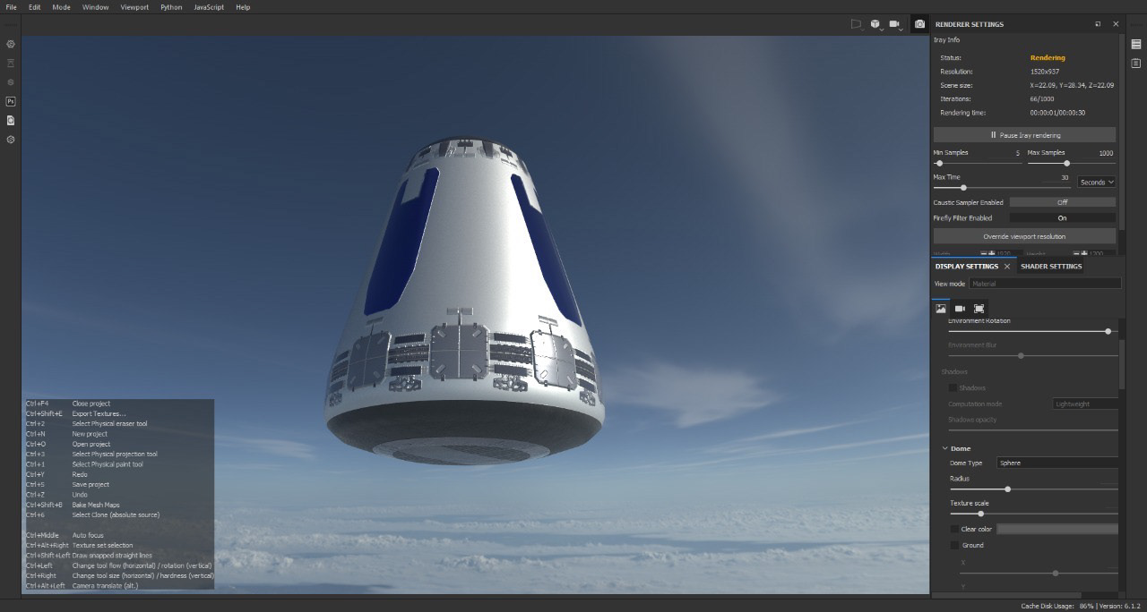The width and height of the screenshot is (1147, 612).
Task: Open the Viewport menu
Action: [x=134, y=6]
